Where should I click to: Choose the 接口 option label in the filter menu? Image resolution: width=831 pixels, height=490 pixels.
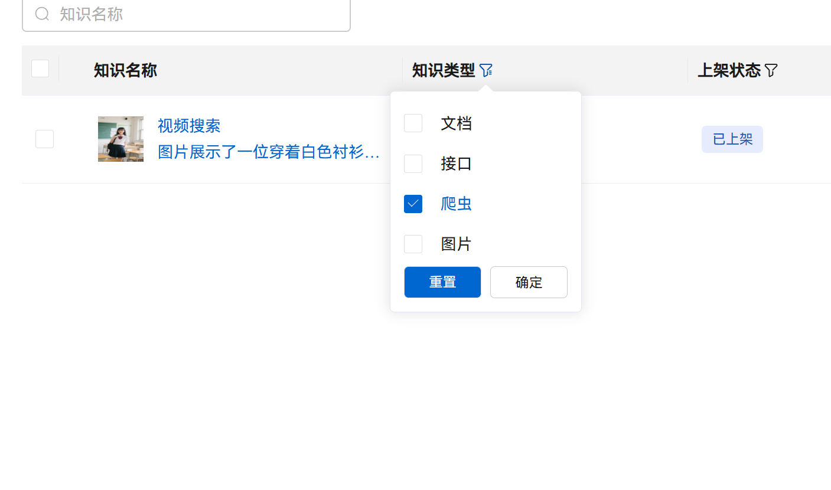pos(456,164)
